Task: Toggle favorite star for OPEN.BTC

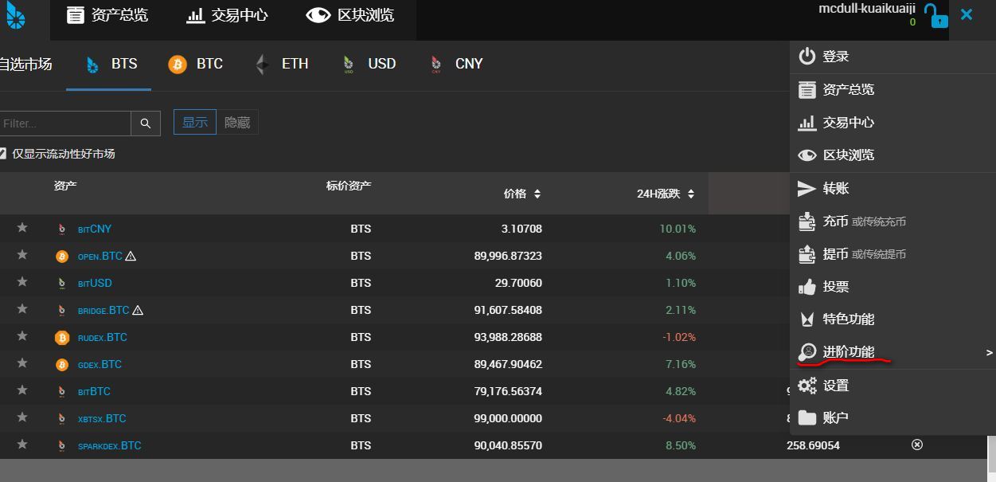Action: pos(22,255)
